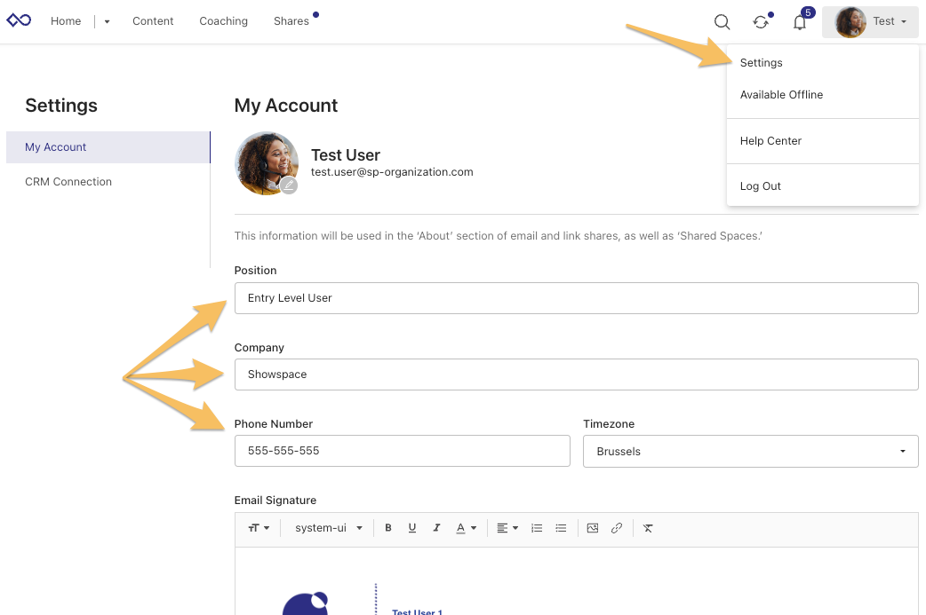
Task: Apply a numbered list in the signature
Action: 537,527
